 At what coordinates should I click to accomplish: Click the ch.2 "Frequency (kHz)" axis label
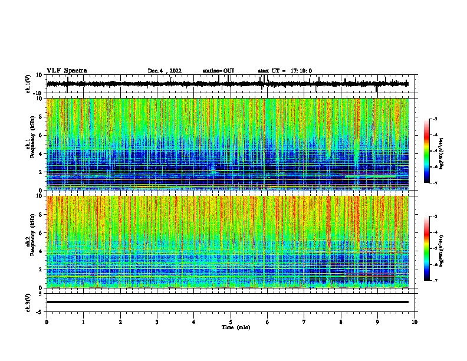(32, 235)
